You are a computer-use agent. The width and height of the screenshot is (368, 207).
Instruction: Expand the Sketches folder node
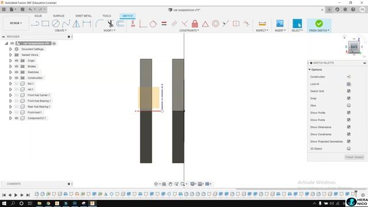point(10,72)
